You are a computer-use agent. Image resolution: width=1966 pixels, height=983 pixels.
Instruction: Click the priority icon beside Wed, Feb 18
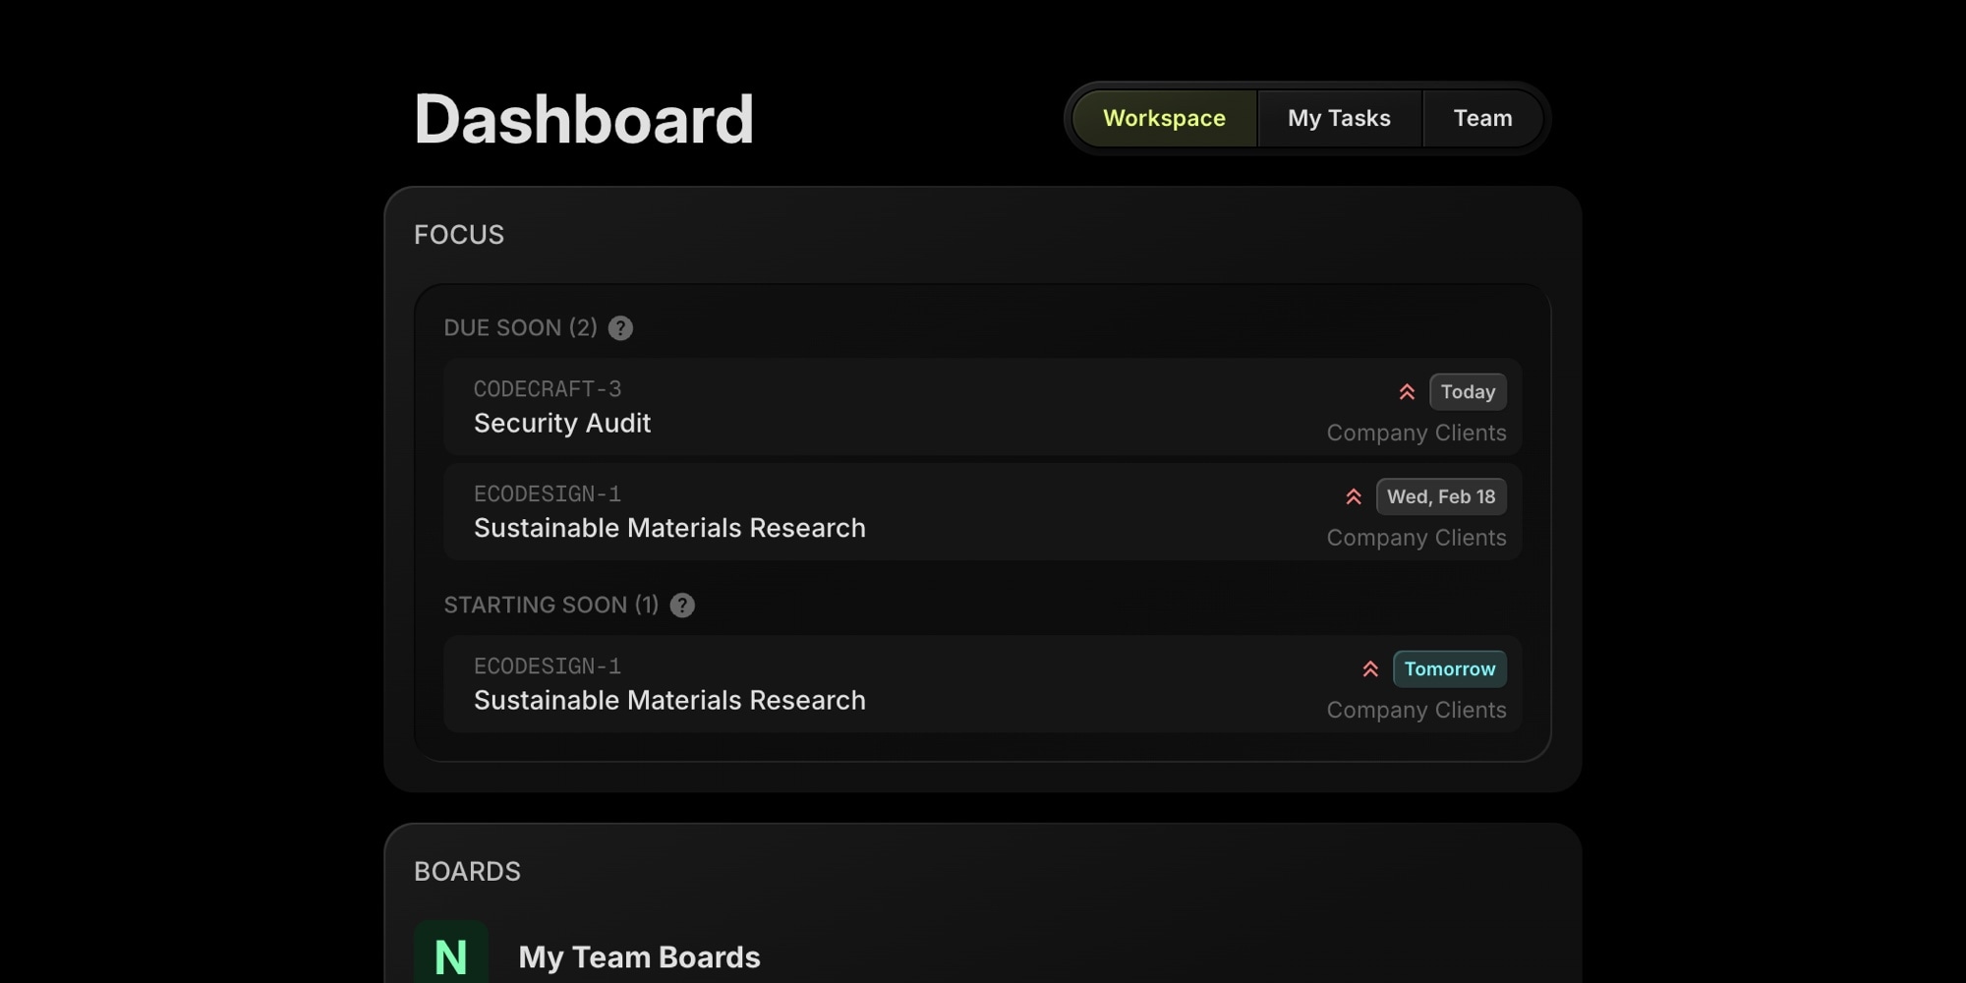click(x=1354, y=497)
